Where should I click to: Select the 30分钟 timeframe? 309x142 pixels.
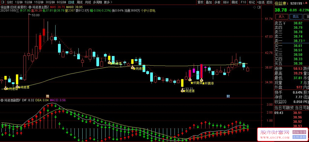coord(50,2)
